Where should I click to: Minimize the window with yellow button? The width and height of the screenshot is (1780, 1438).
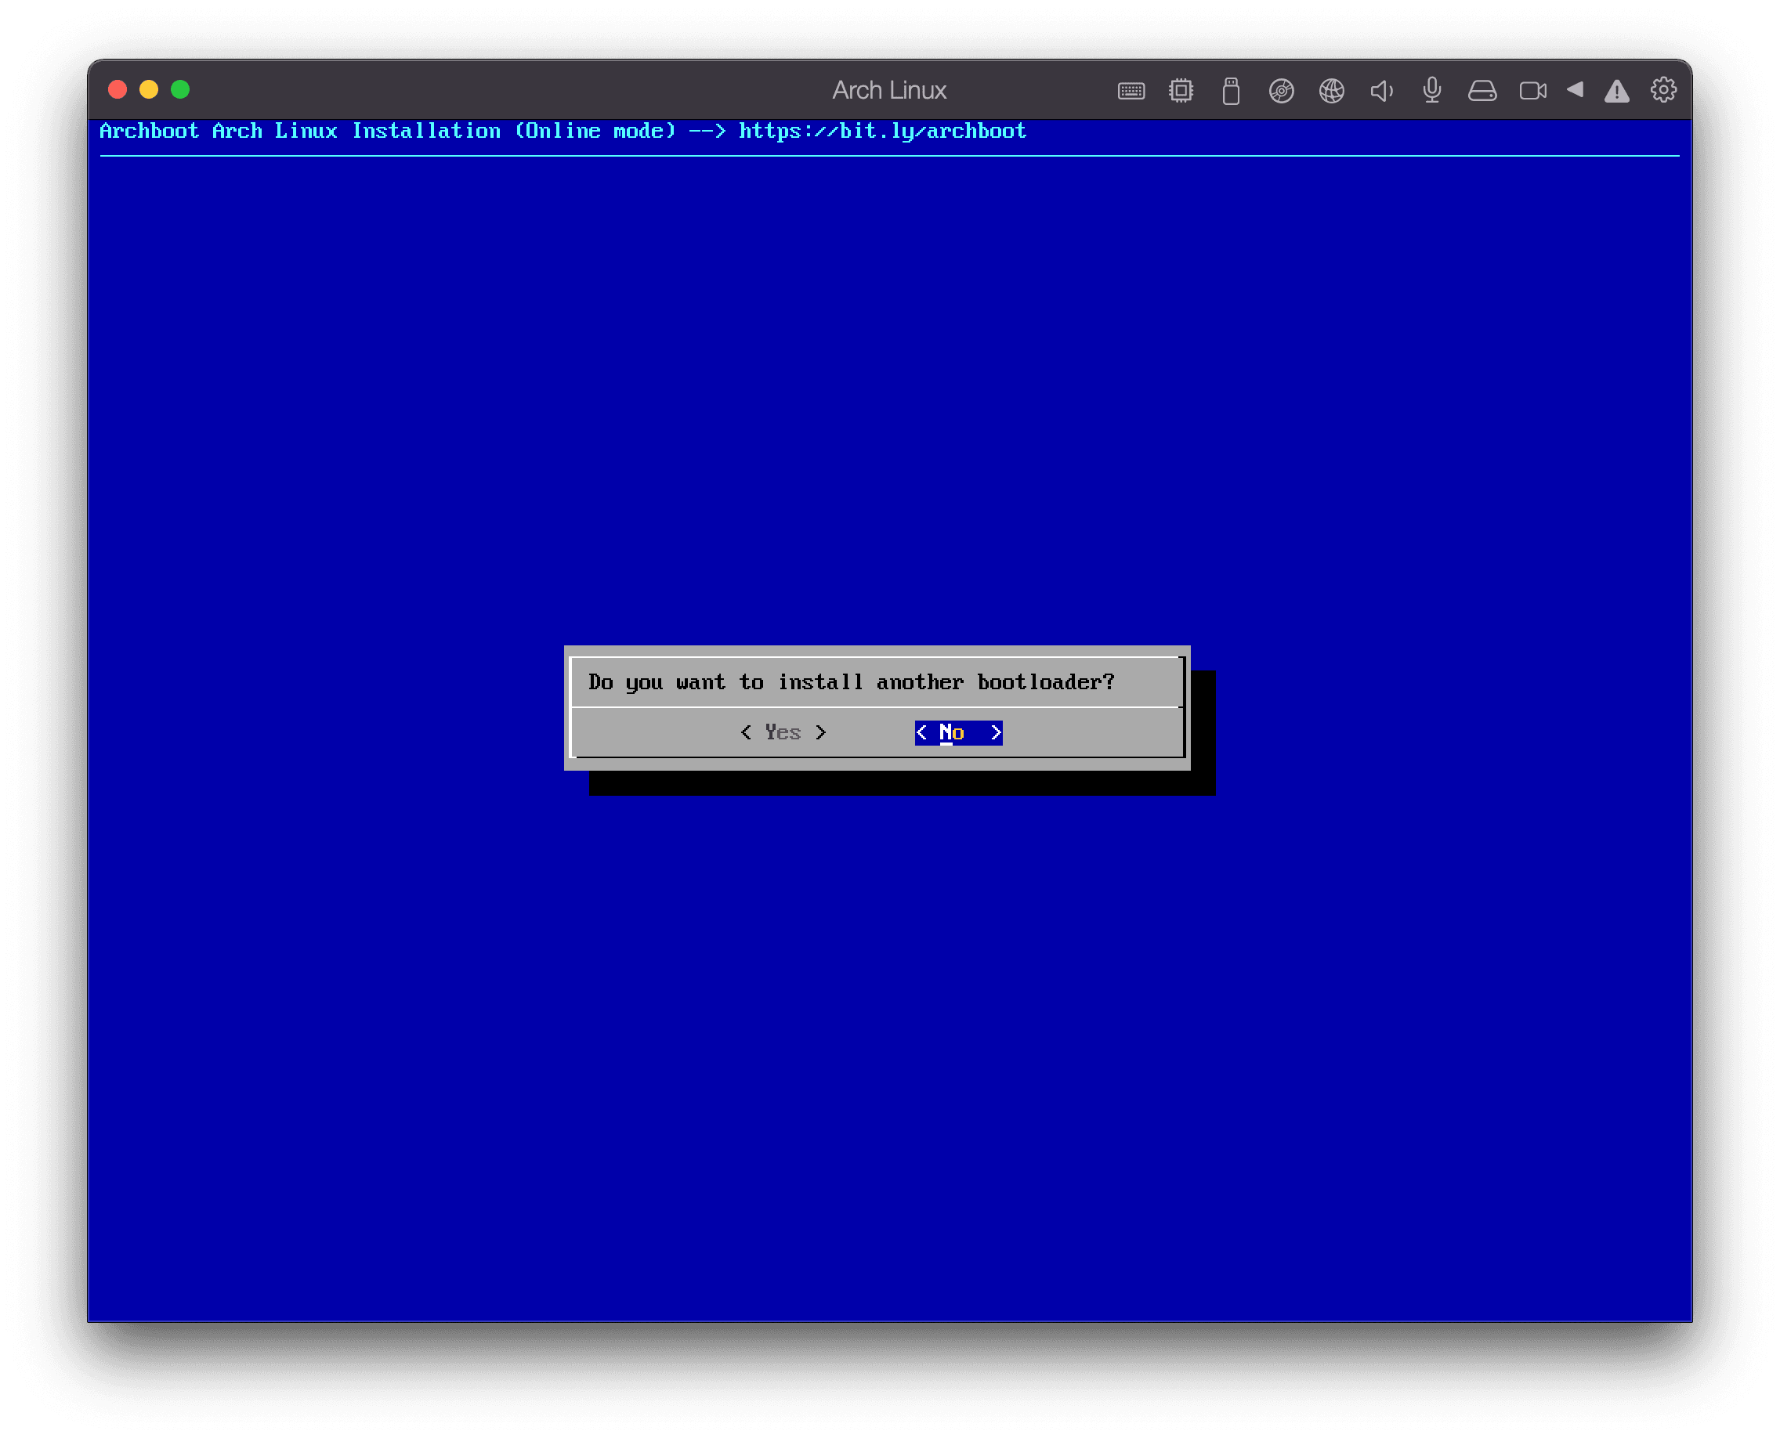(149, 89)
